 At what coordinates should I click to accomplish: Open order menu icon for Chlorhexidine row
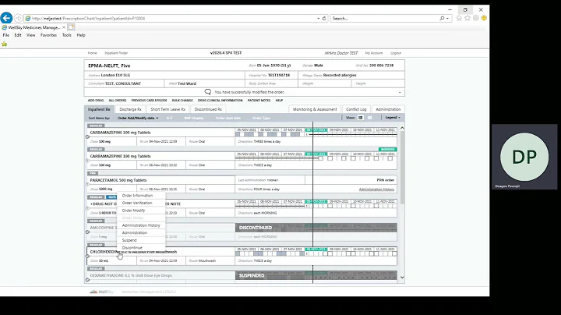(x=87, y=256)
